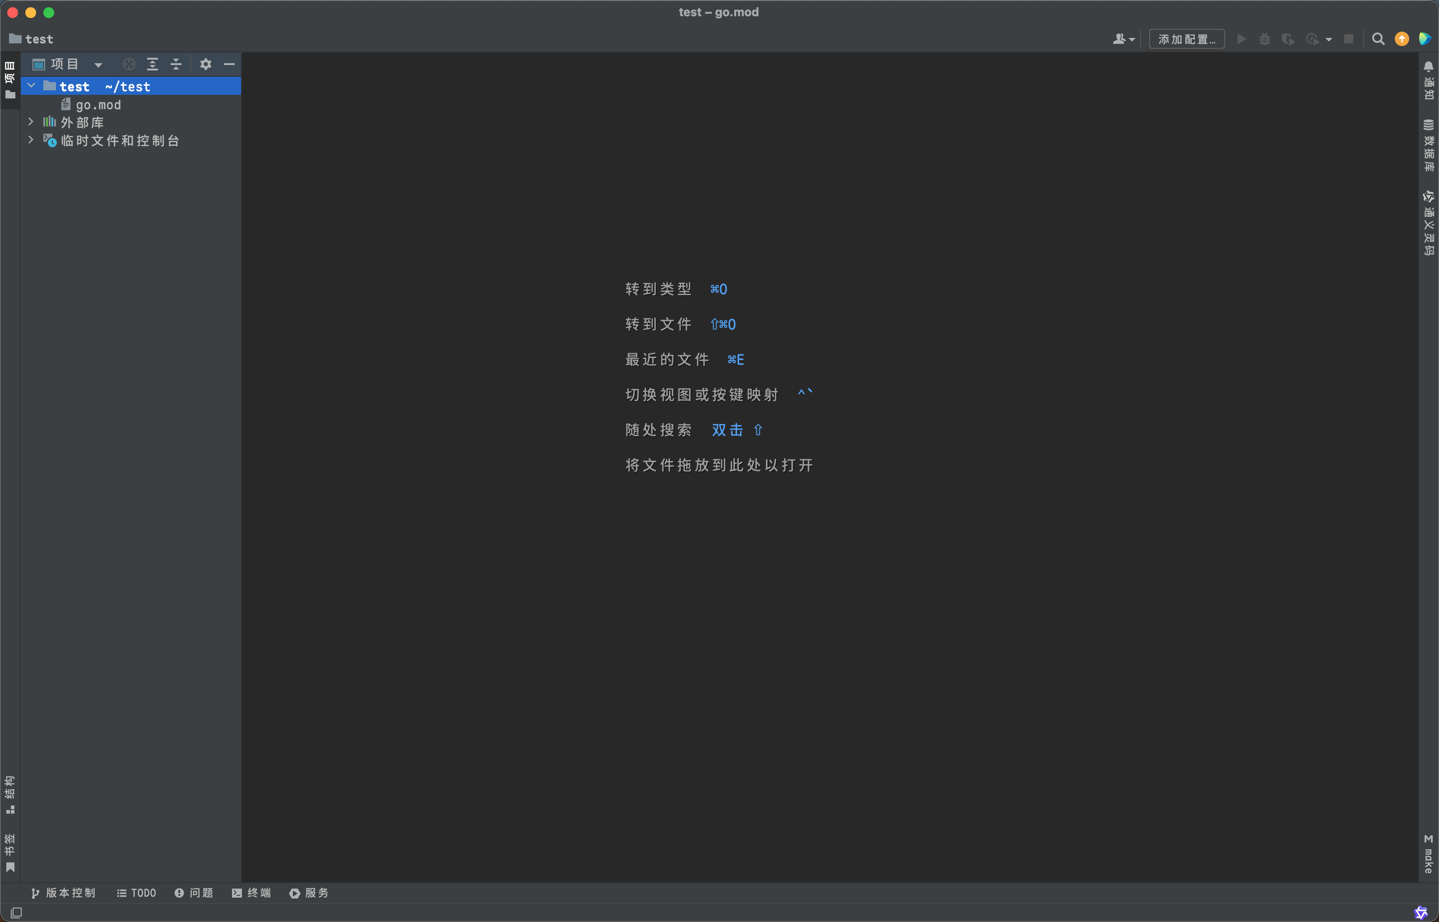Open the user account dropdown
This screenshot has width=1439, height=922.
[x=1123, y=39]
